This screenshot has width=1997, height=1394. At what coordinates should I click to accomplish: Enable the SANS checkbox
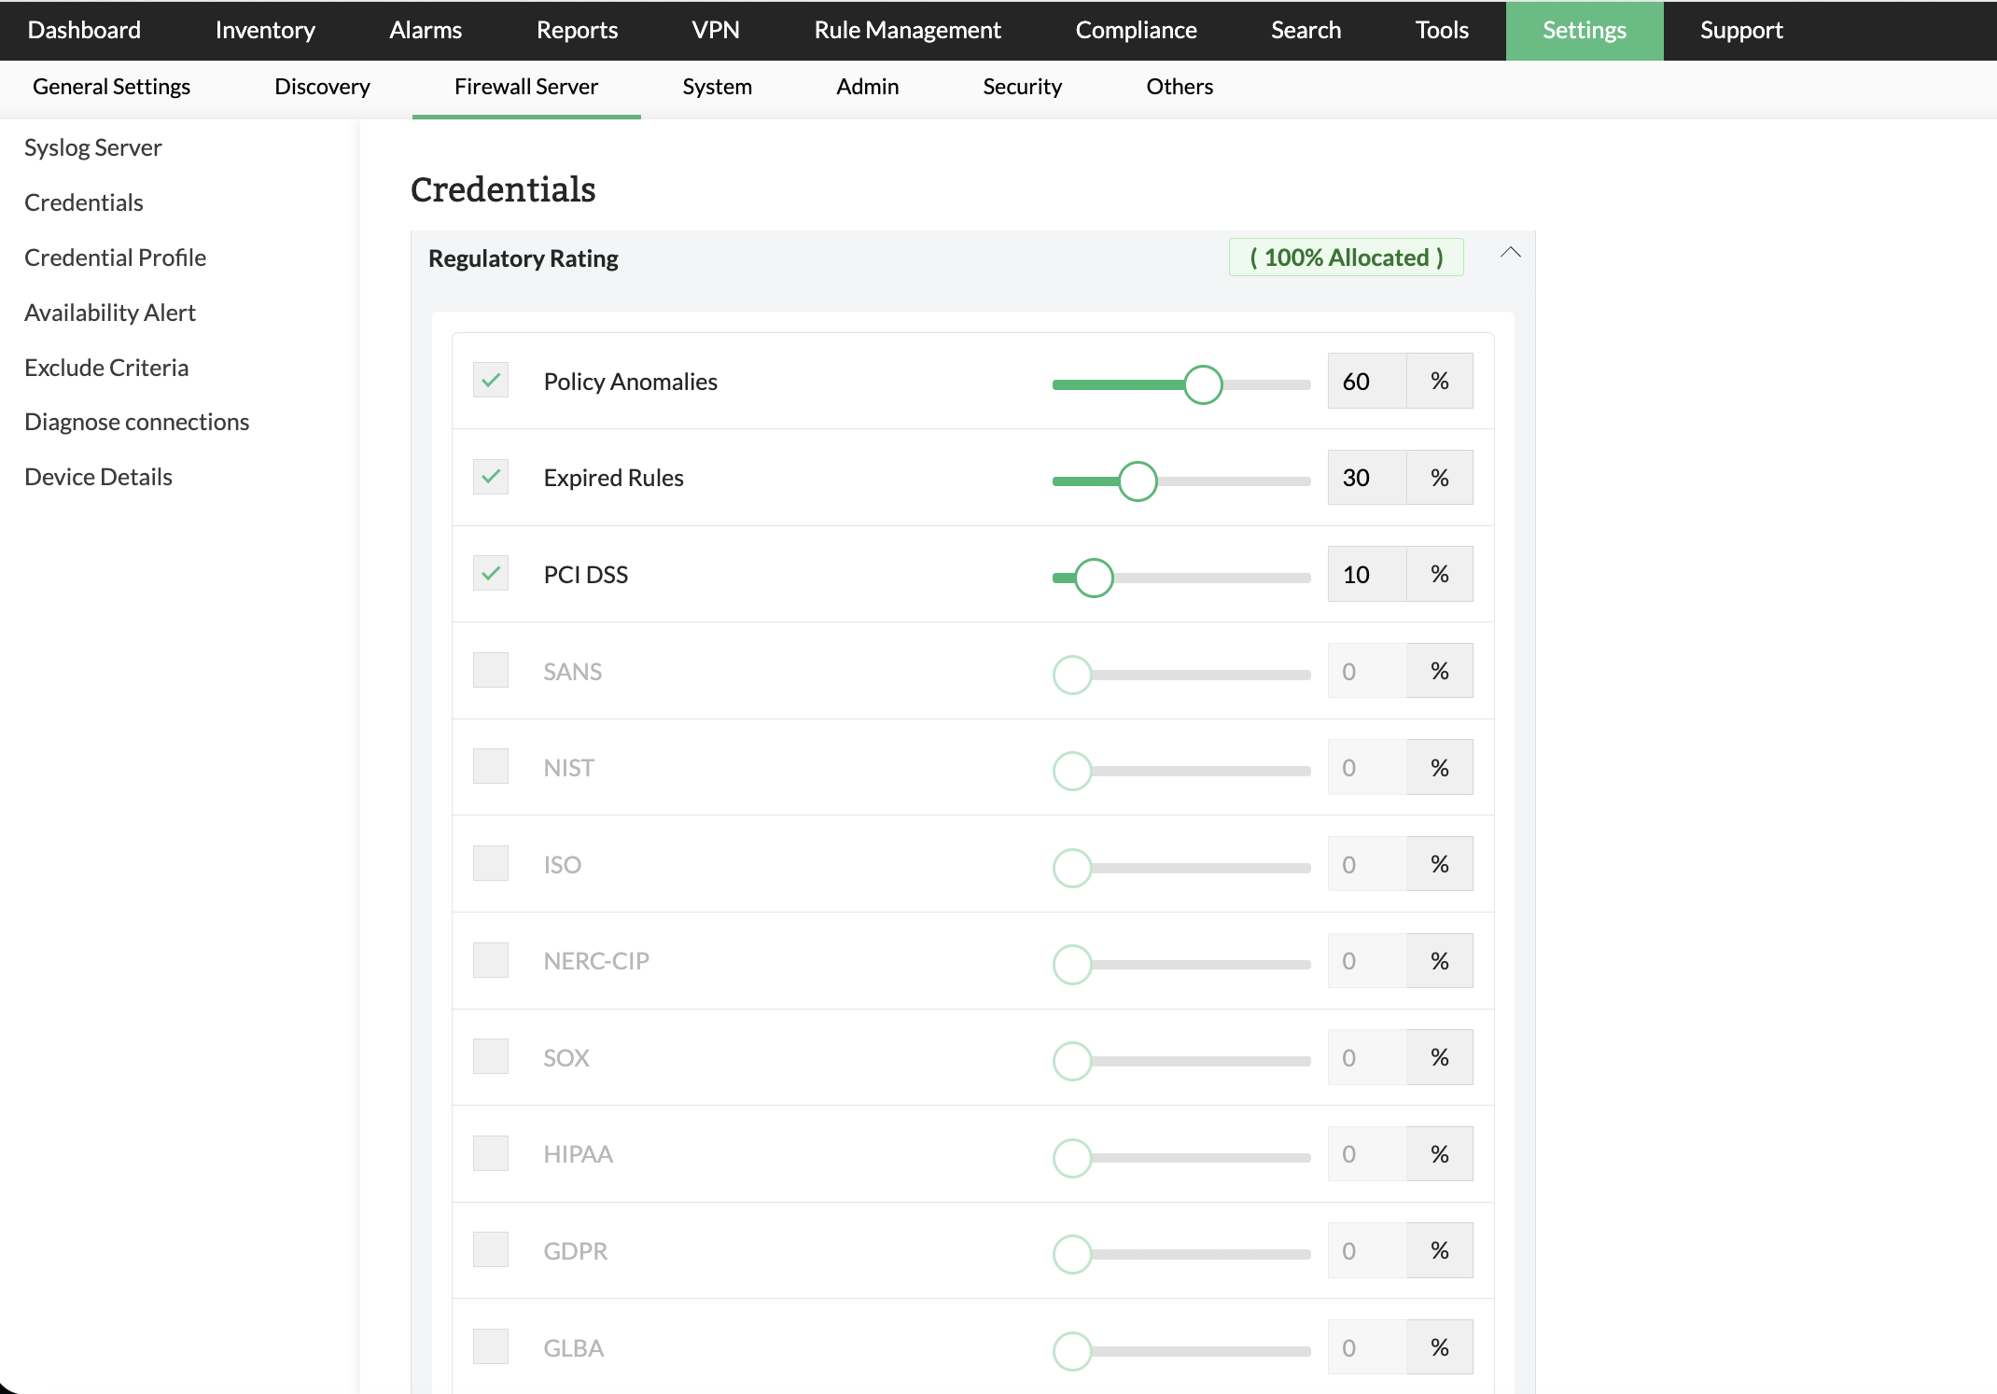491,670
